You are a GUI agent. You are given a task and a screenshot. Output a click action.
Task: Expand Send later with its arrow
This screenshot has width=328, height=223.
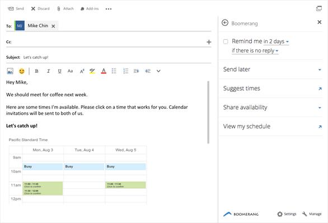[320, 69]
